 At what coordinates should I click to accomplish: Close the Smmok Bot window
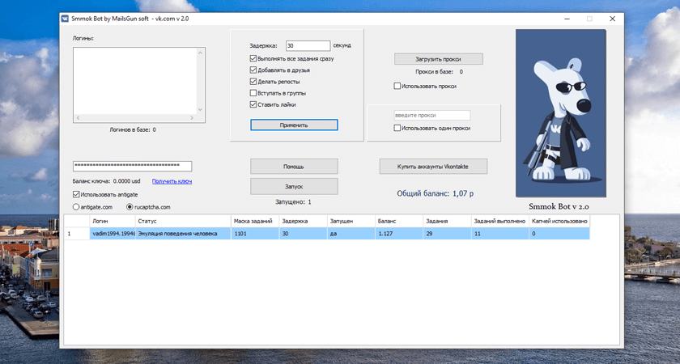612,19
